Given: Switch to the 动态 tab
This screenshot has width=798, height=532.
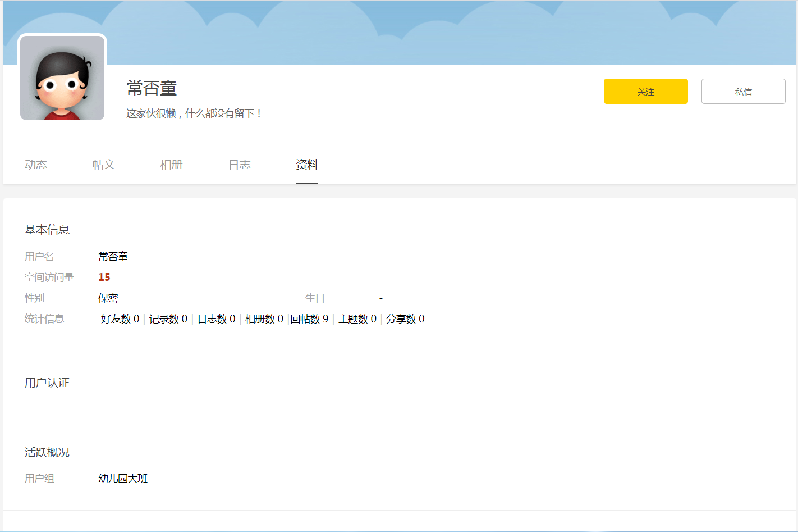Looking at the screenshot, I should pos(36,165).
